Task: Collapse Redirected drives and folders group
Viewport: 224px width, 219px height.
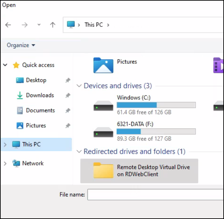Action: 79,152
